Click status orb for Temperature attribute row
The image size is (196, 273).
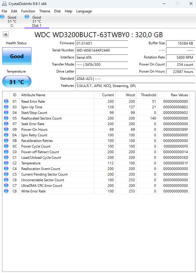(x=6, y=163)
